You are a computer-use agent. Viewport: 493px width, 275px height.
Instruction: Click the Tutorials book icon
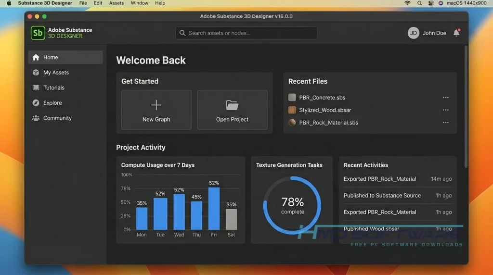pos(36,87)
